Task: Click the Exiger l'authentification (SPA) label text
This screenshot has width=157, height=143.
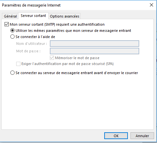Action: [67, 64]
